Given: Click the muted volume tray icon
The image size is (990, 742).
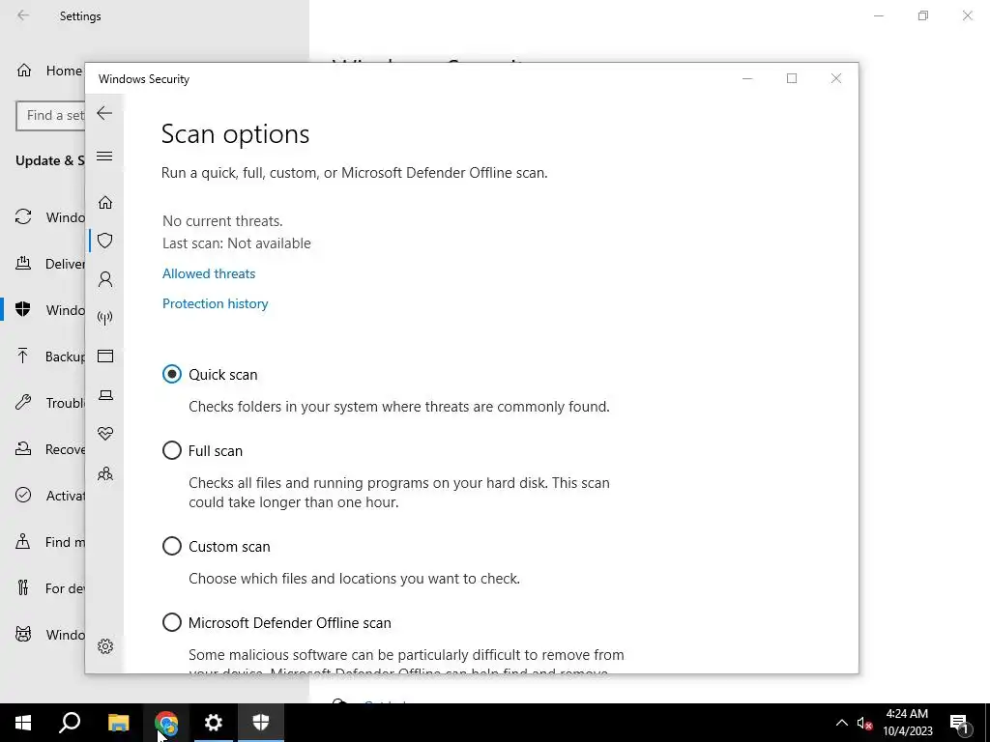Looking at the screenshot, I should (864, 723).
